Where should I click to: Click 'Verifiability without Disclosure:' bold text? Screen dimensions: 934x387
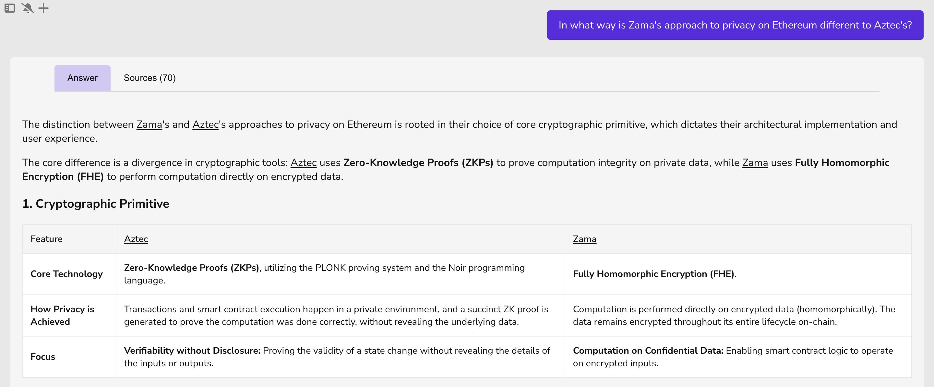(x=192, y=350)
